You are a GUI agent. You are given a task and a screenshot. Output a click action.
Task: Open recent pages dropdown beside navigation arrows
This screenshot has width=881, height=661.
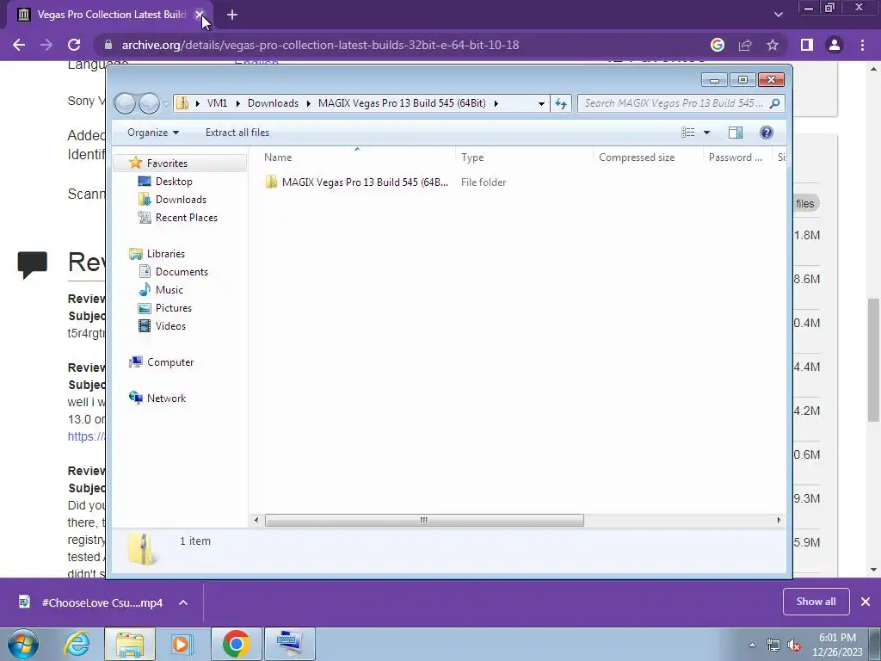tap(166, 104)
